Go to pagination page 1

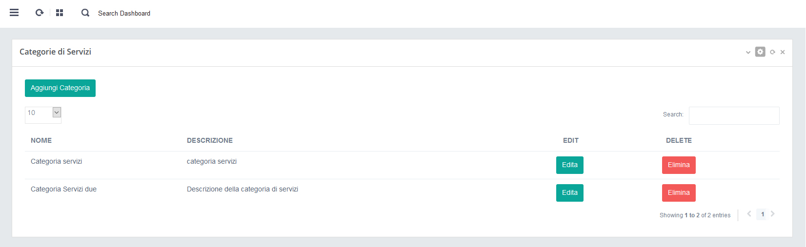(763, 214)
